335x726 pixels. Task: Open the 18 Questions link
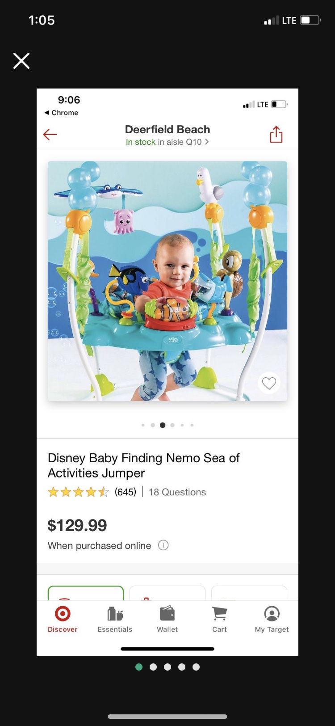177,492
